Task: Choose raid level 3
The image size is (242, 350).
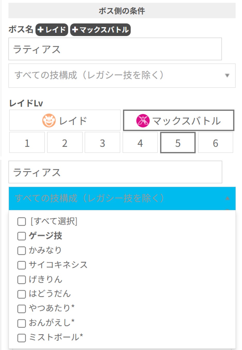Action: point(102,143)
